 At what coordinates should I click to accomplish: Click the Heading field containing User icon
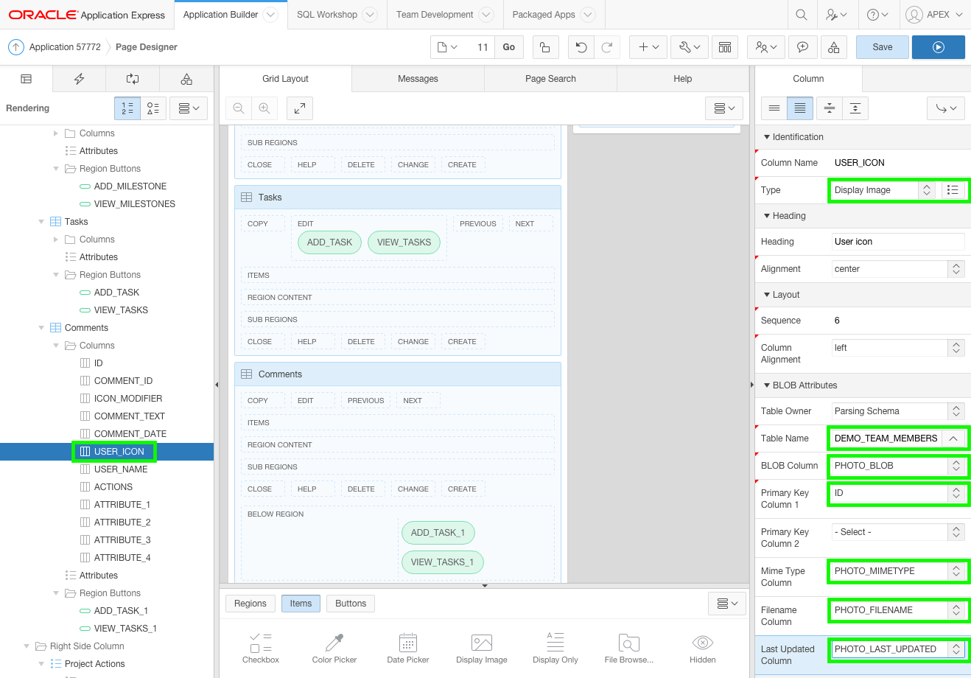(898, 242)
